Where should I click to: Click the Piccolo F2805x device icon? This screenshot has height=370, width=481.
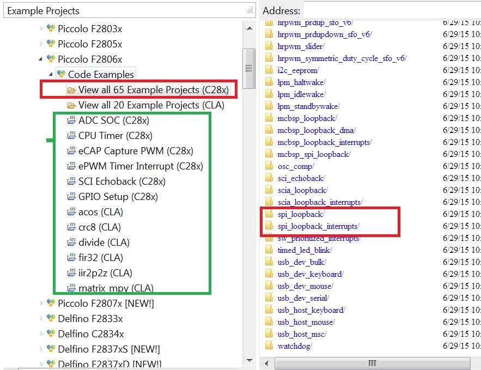[x=51, y=44]
